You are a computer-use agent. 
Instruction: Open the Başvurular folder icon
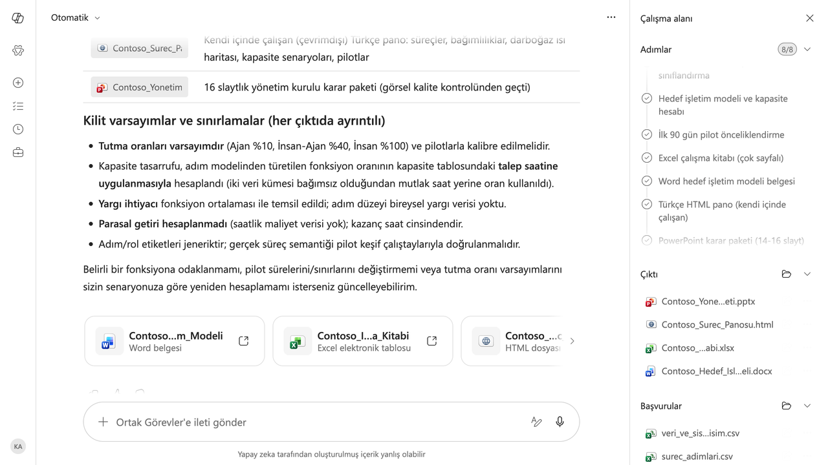pos(787,406)
